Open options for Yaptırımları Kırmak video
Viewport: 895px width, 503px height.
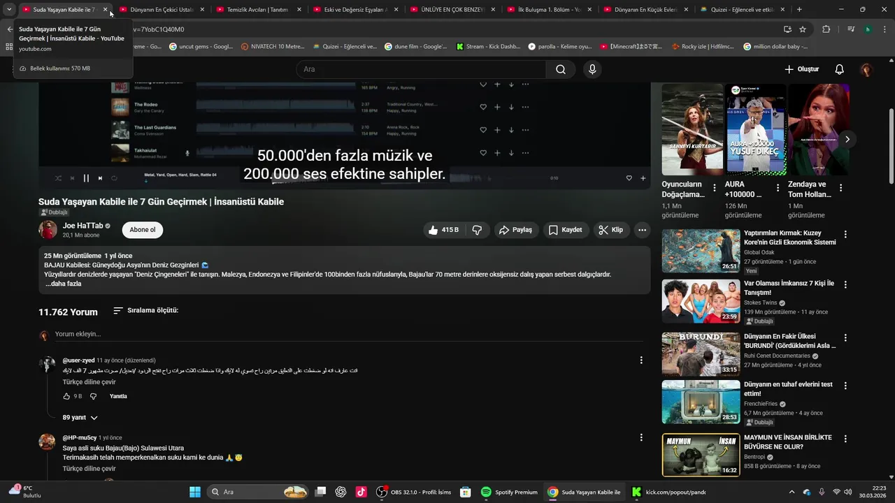click(845, 235)
